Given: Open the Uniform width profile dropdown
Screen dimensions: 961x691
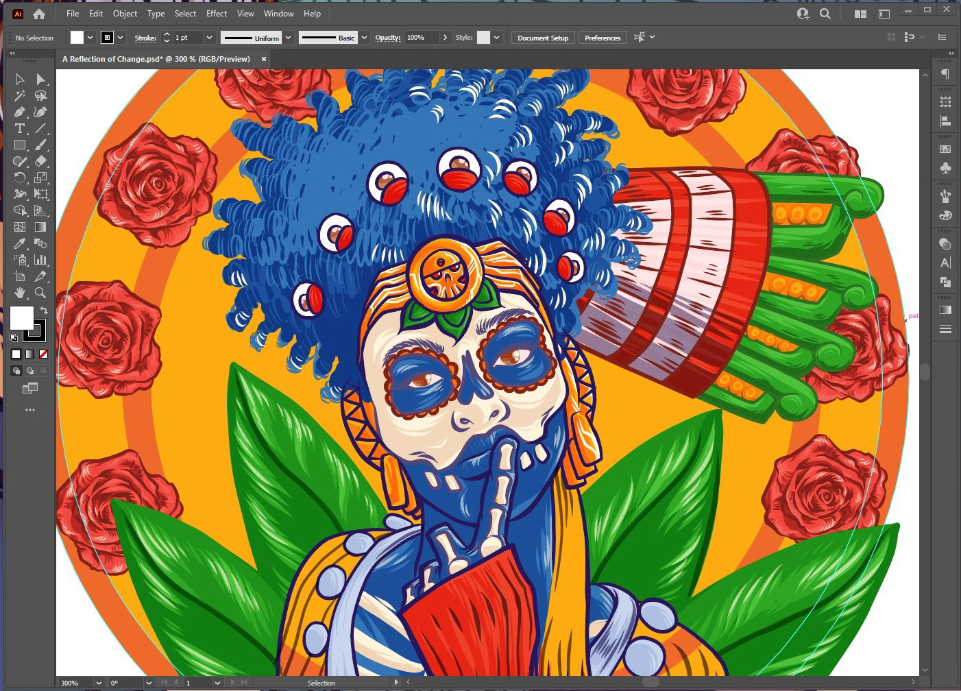Looking at the screenshot, I should tap(289, 38).
